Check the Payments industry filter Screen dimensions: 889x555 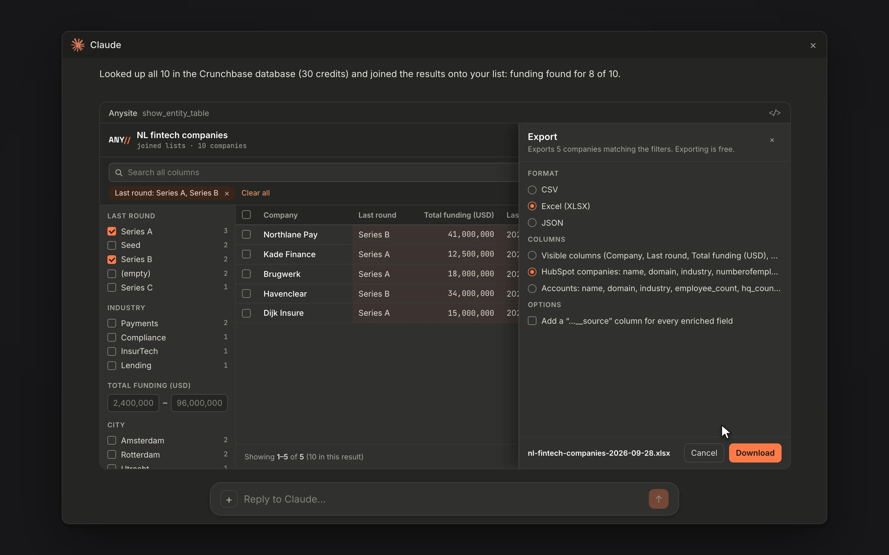click(x=112, y=323)
